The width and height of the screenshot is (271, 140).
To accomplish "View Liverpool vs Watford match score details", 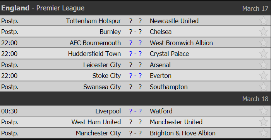I will click(x=135, y=111).
